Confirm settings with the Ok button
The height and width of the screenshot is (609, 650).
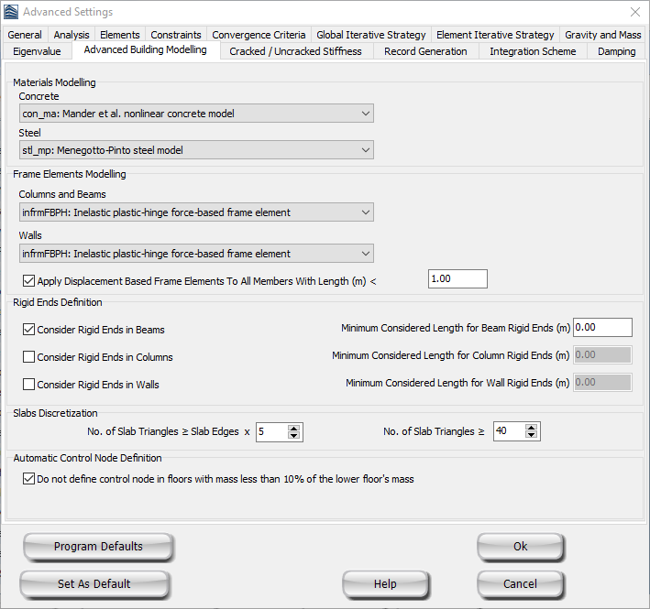click(x=520, y=547)
